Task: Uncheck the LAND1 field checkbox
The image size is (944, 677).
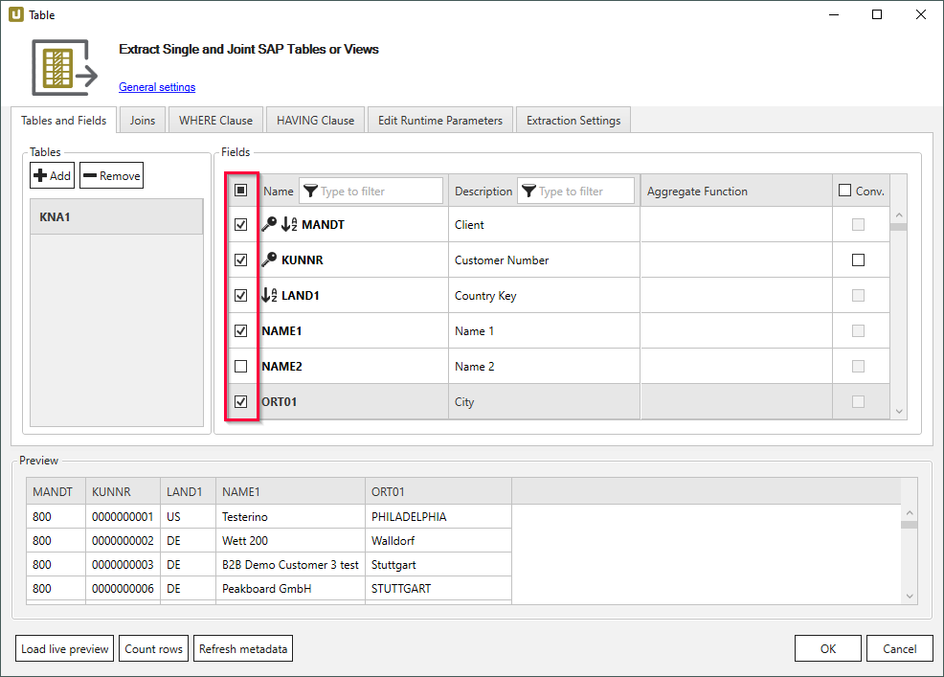Action: (241, 295)
